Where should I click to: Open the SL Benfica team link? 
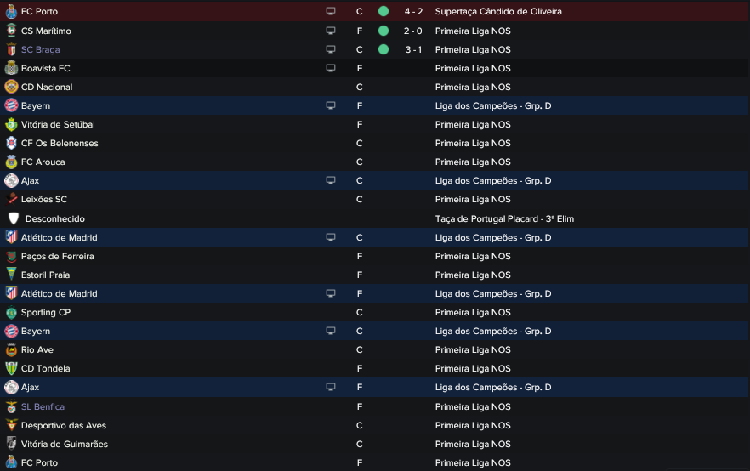click(x=43, y=406)
